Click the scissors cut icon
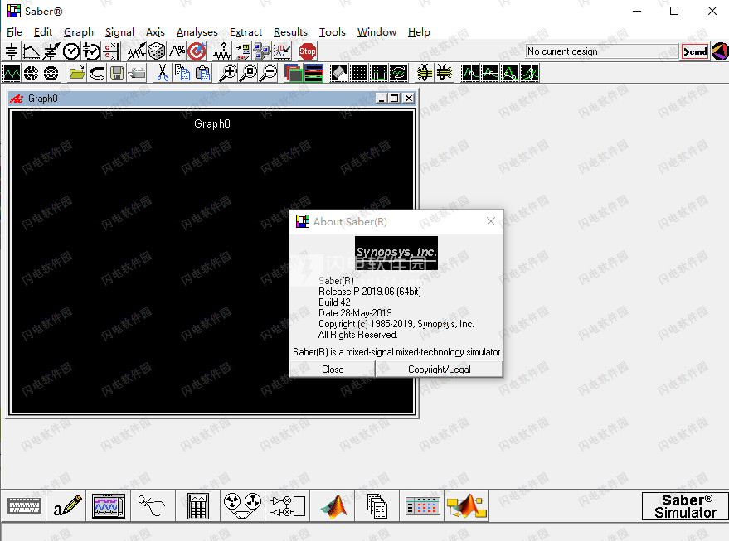 [163, 74]
